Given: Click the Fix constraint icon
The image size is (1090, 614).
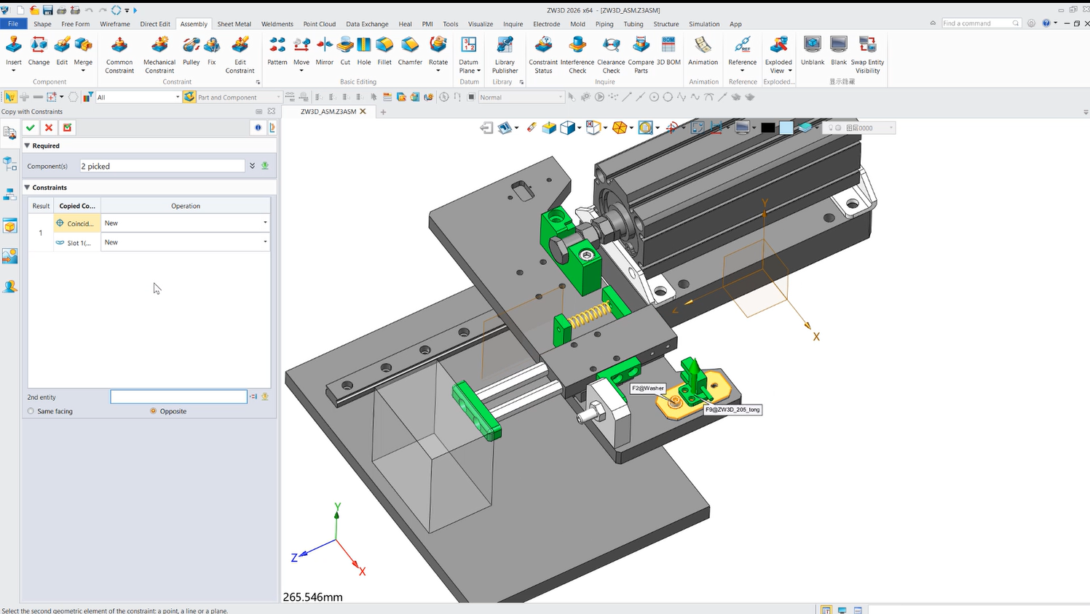Looking at the screenshot, I should pyautogui.click(x=212, y=47).
